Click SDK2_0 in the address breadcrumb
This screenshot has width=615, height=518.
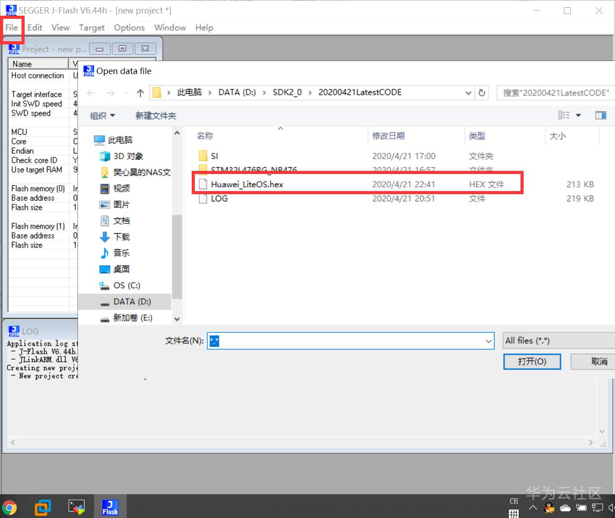287,92
